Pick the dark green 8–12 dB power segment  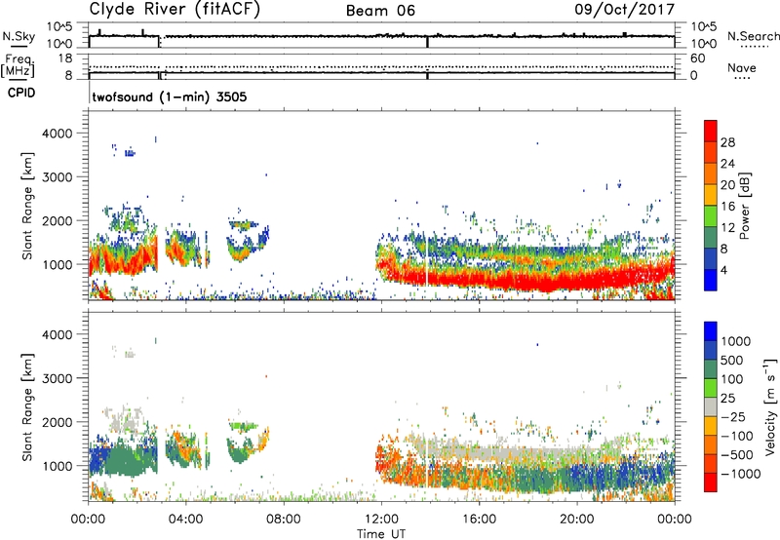pos(711,238)
